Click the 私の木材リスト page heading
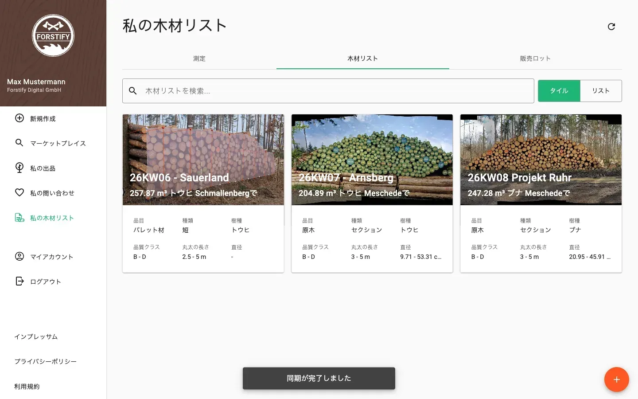 pos(175,26)
